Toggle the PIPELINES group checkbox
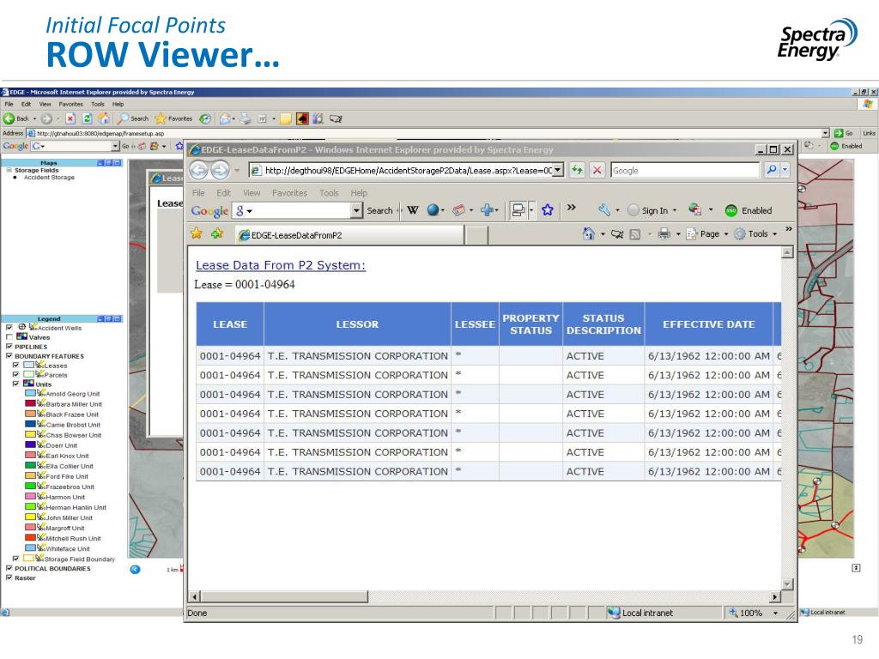The height and width of the screenshot is (659, 879). [9, 347]
